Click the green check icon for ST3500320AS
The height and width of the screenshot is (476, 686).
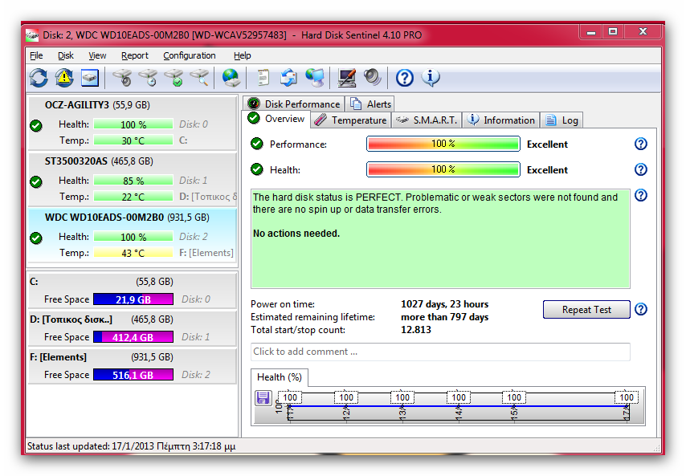coord(36,182)
